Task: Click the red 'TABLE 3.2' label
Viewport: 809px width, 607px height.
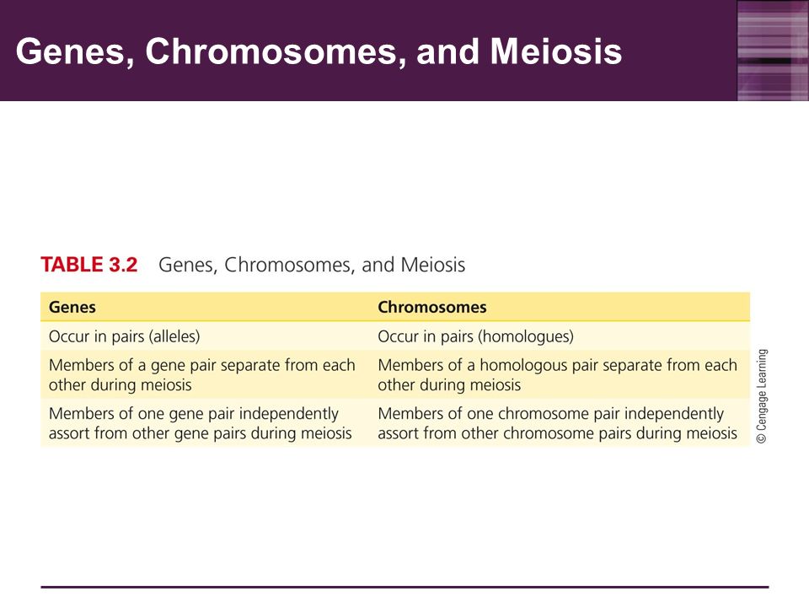Action: pyautogui.click(x=89, y=265)
